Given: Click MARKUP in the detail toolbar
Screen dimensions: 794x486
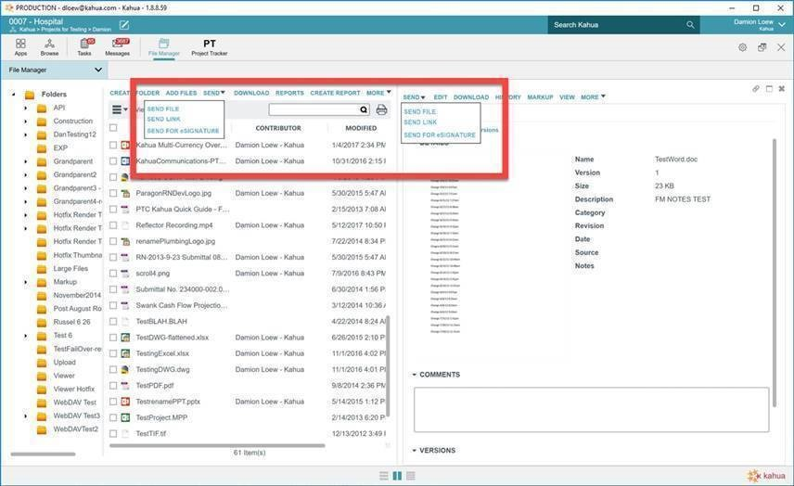Looking at the screenshot, I should (x=540, y=97).
